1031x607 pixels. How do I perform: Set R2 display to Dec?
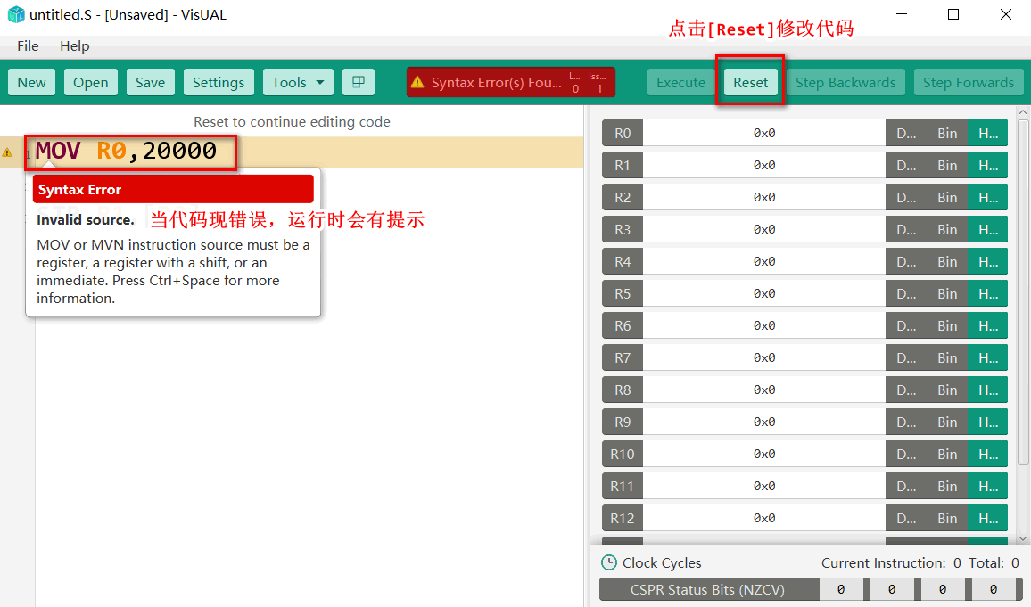pos(906,198)
